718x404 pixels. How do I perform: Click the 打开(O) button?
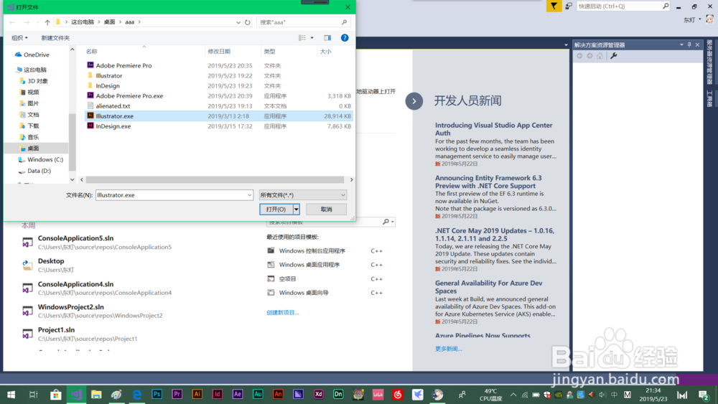(x=276, y=209)
